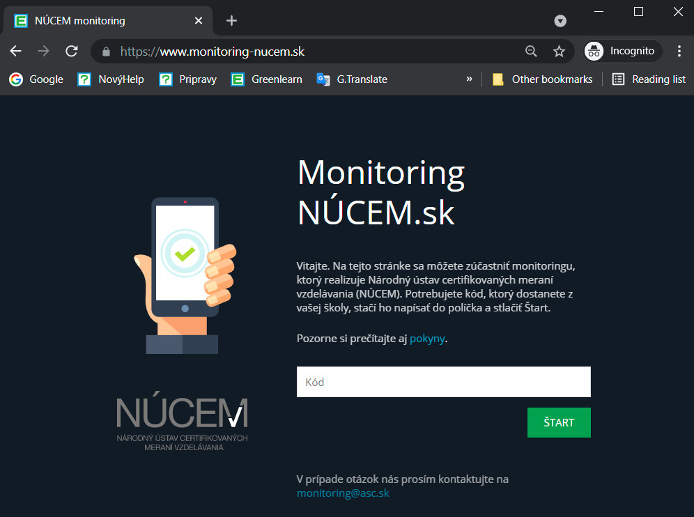Close the Chrome window
Viewport: 694px width, 517px height.
[x=678, y=12]
